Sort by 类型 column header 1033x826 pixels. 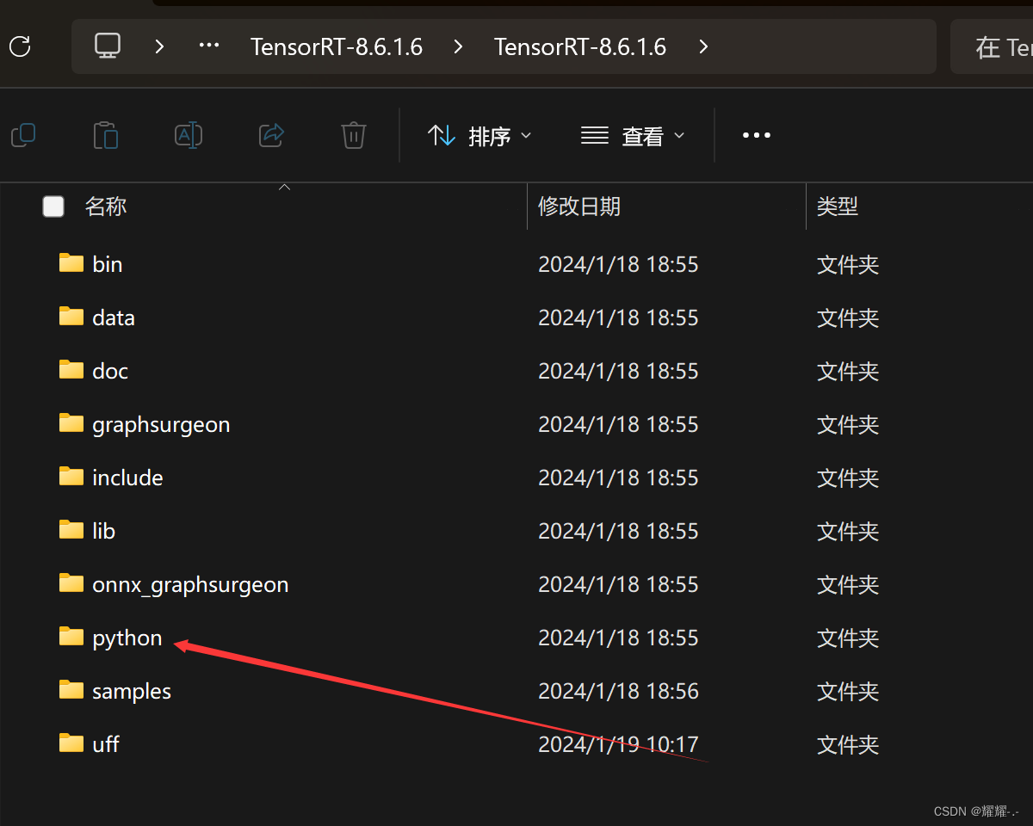click(x=838, y=206)
